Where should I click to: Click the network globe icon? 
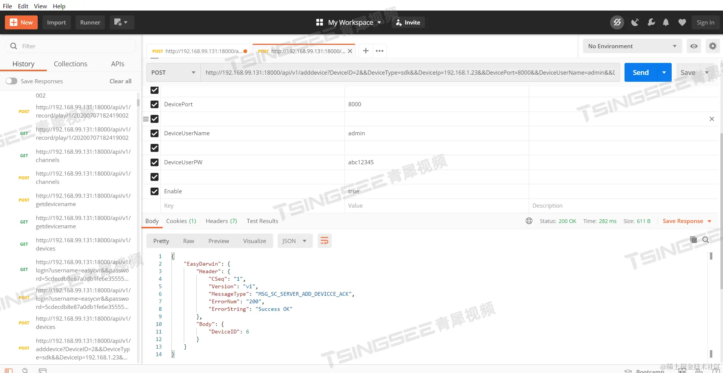529,221
